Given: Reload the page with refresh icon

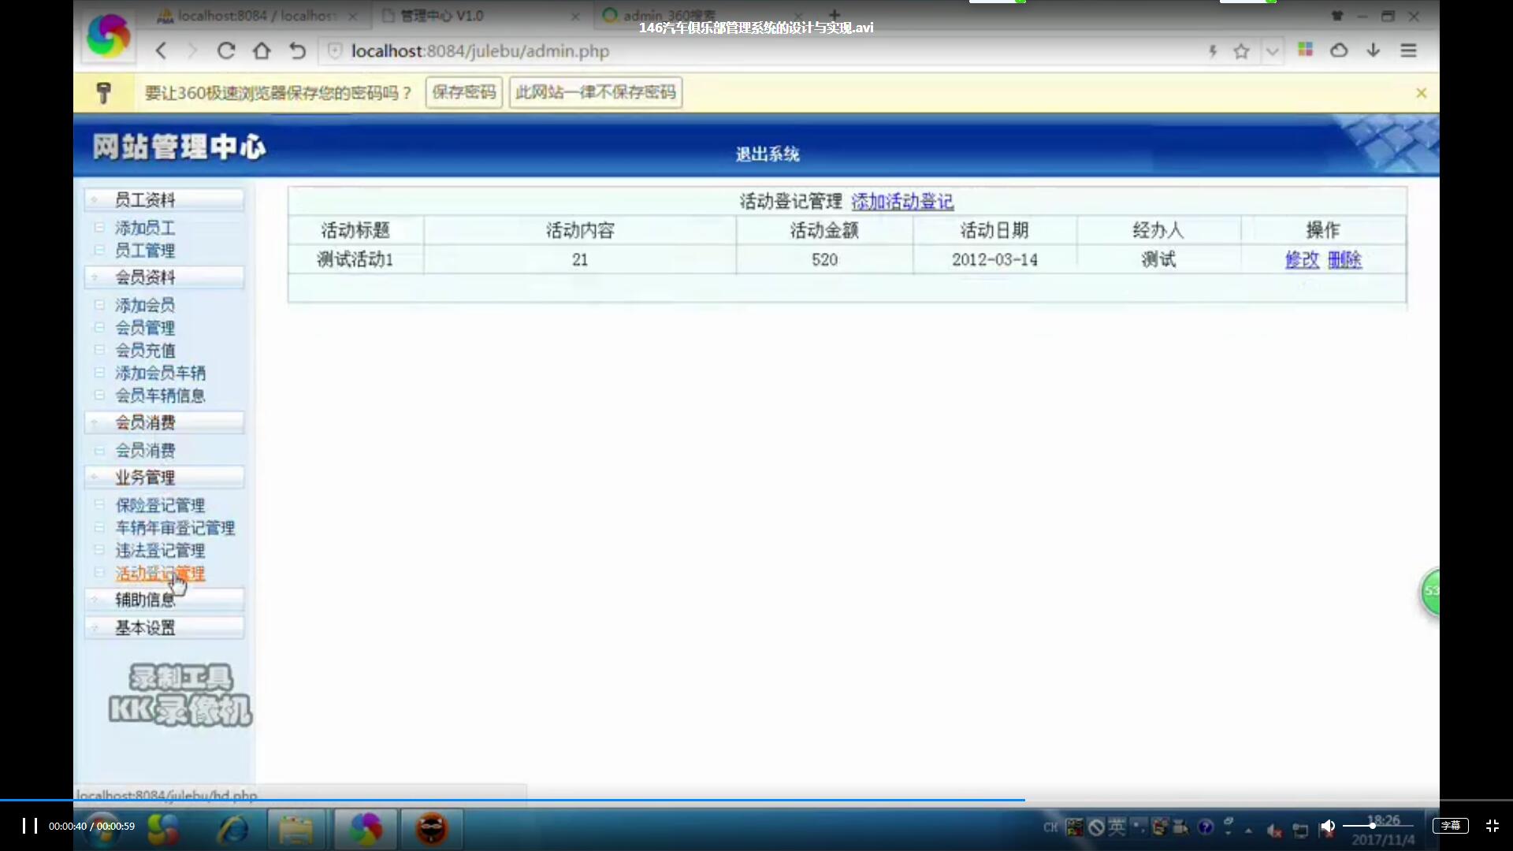Looking at the screenshot, I should pos(226,51).
